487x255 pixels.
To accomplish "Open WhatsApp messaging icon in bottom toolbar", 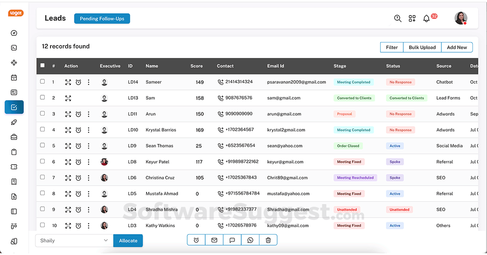I will pos(250,240).
